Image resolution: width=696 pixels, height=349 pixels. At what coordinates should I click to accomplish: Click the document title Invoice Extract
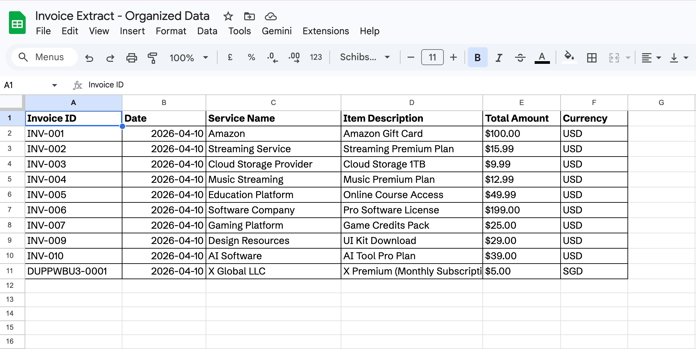[x=122, y=16]
